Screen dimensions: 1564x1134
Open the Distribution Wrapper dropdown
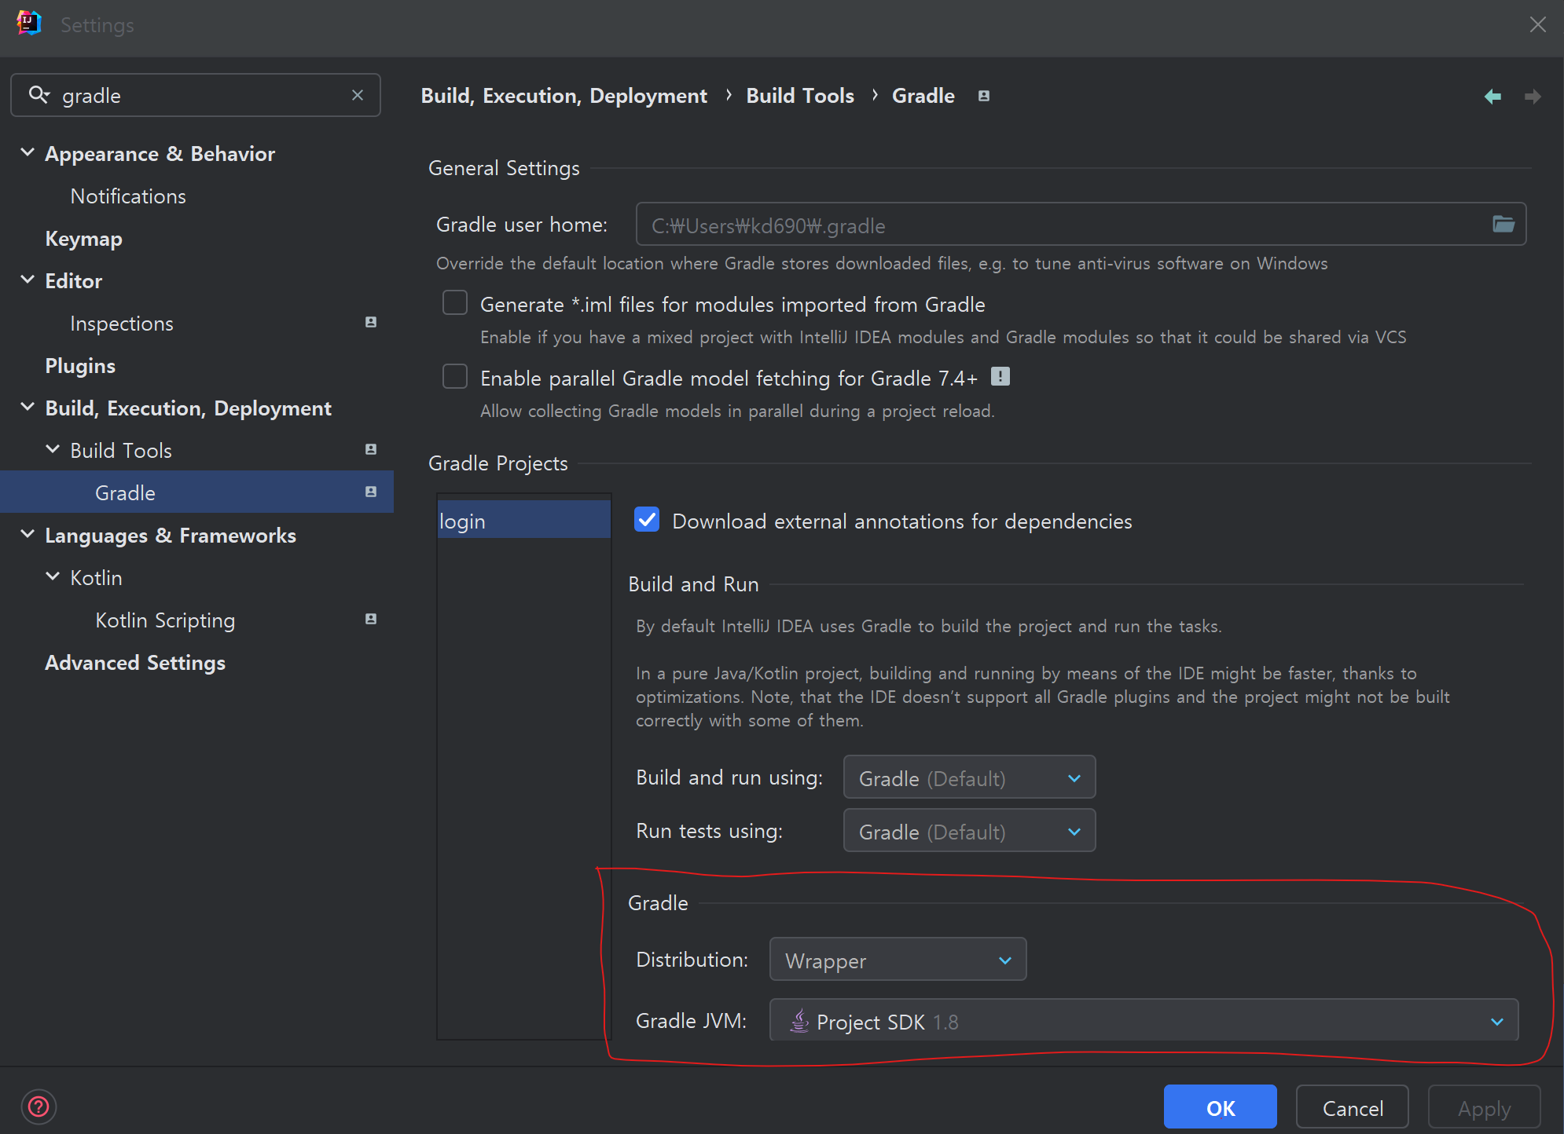[x=898, y=960]
